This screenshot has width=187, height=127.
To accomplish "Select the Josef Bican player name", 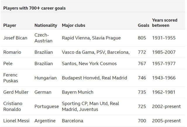I will (15, 38).
